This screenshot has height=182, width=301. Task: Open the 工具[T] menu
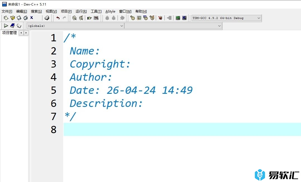96,11
